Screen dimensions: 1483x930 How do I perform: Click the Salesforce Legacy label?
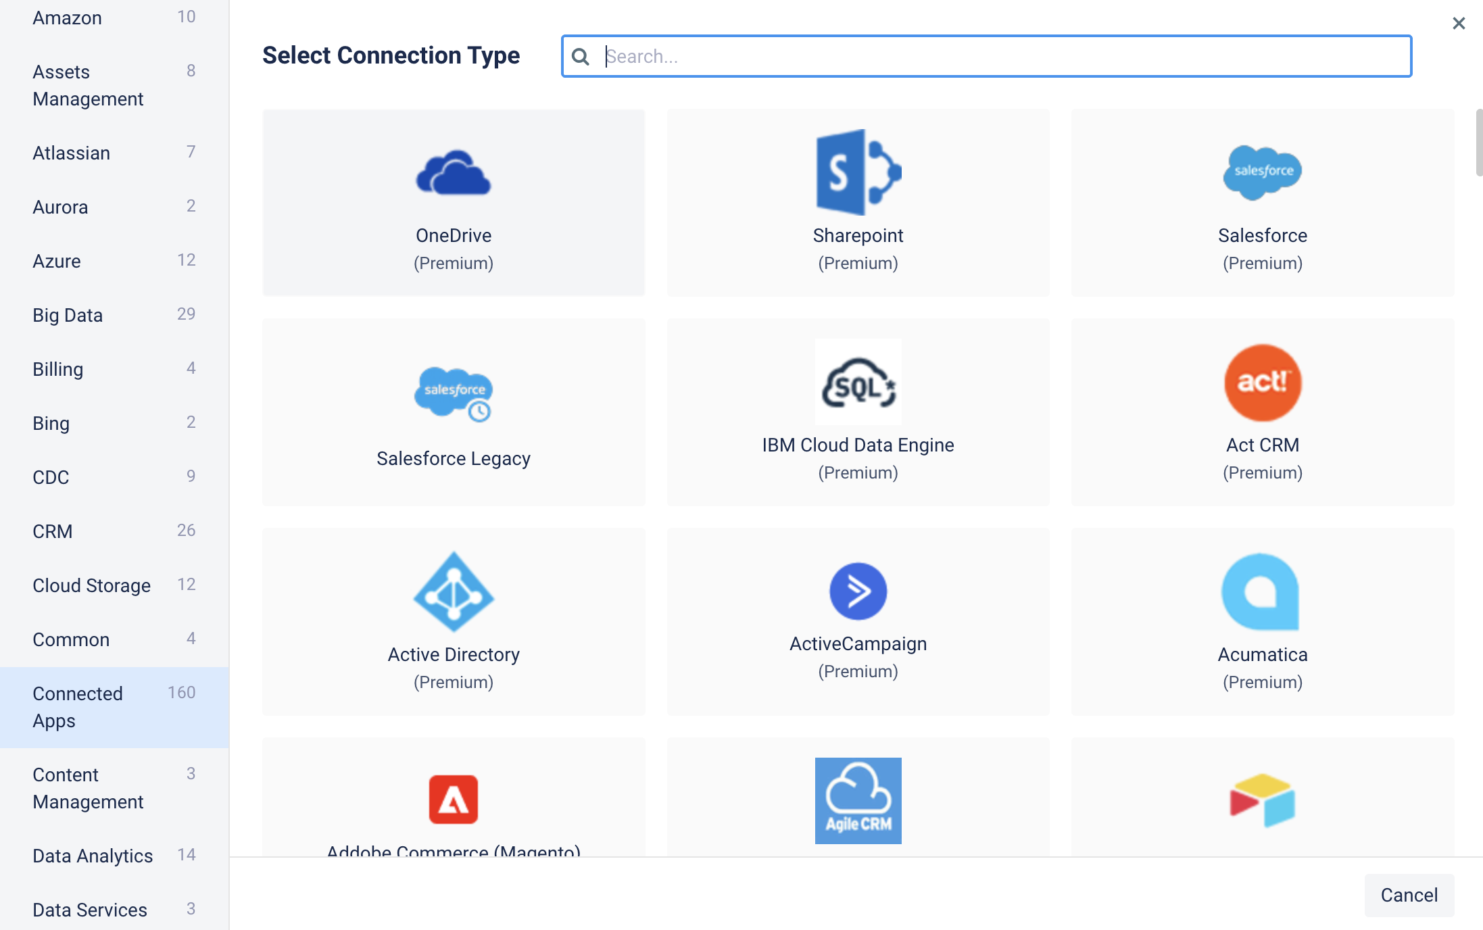454,458
